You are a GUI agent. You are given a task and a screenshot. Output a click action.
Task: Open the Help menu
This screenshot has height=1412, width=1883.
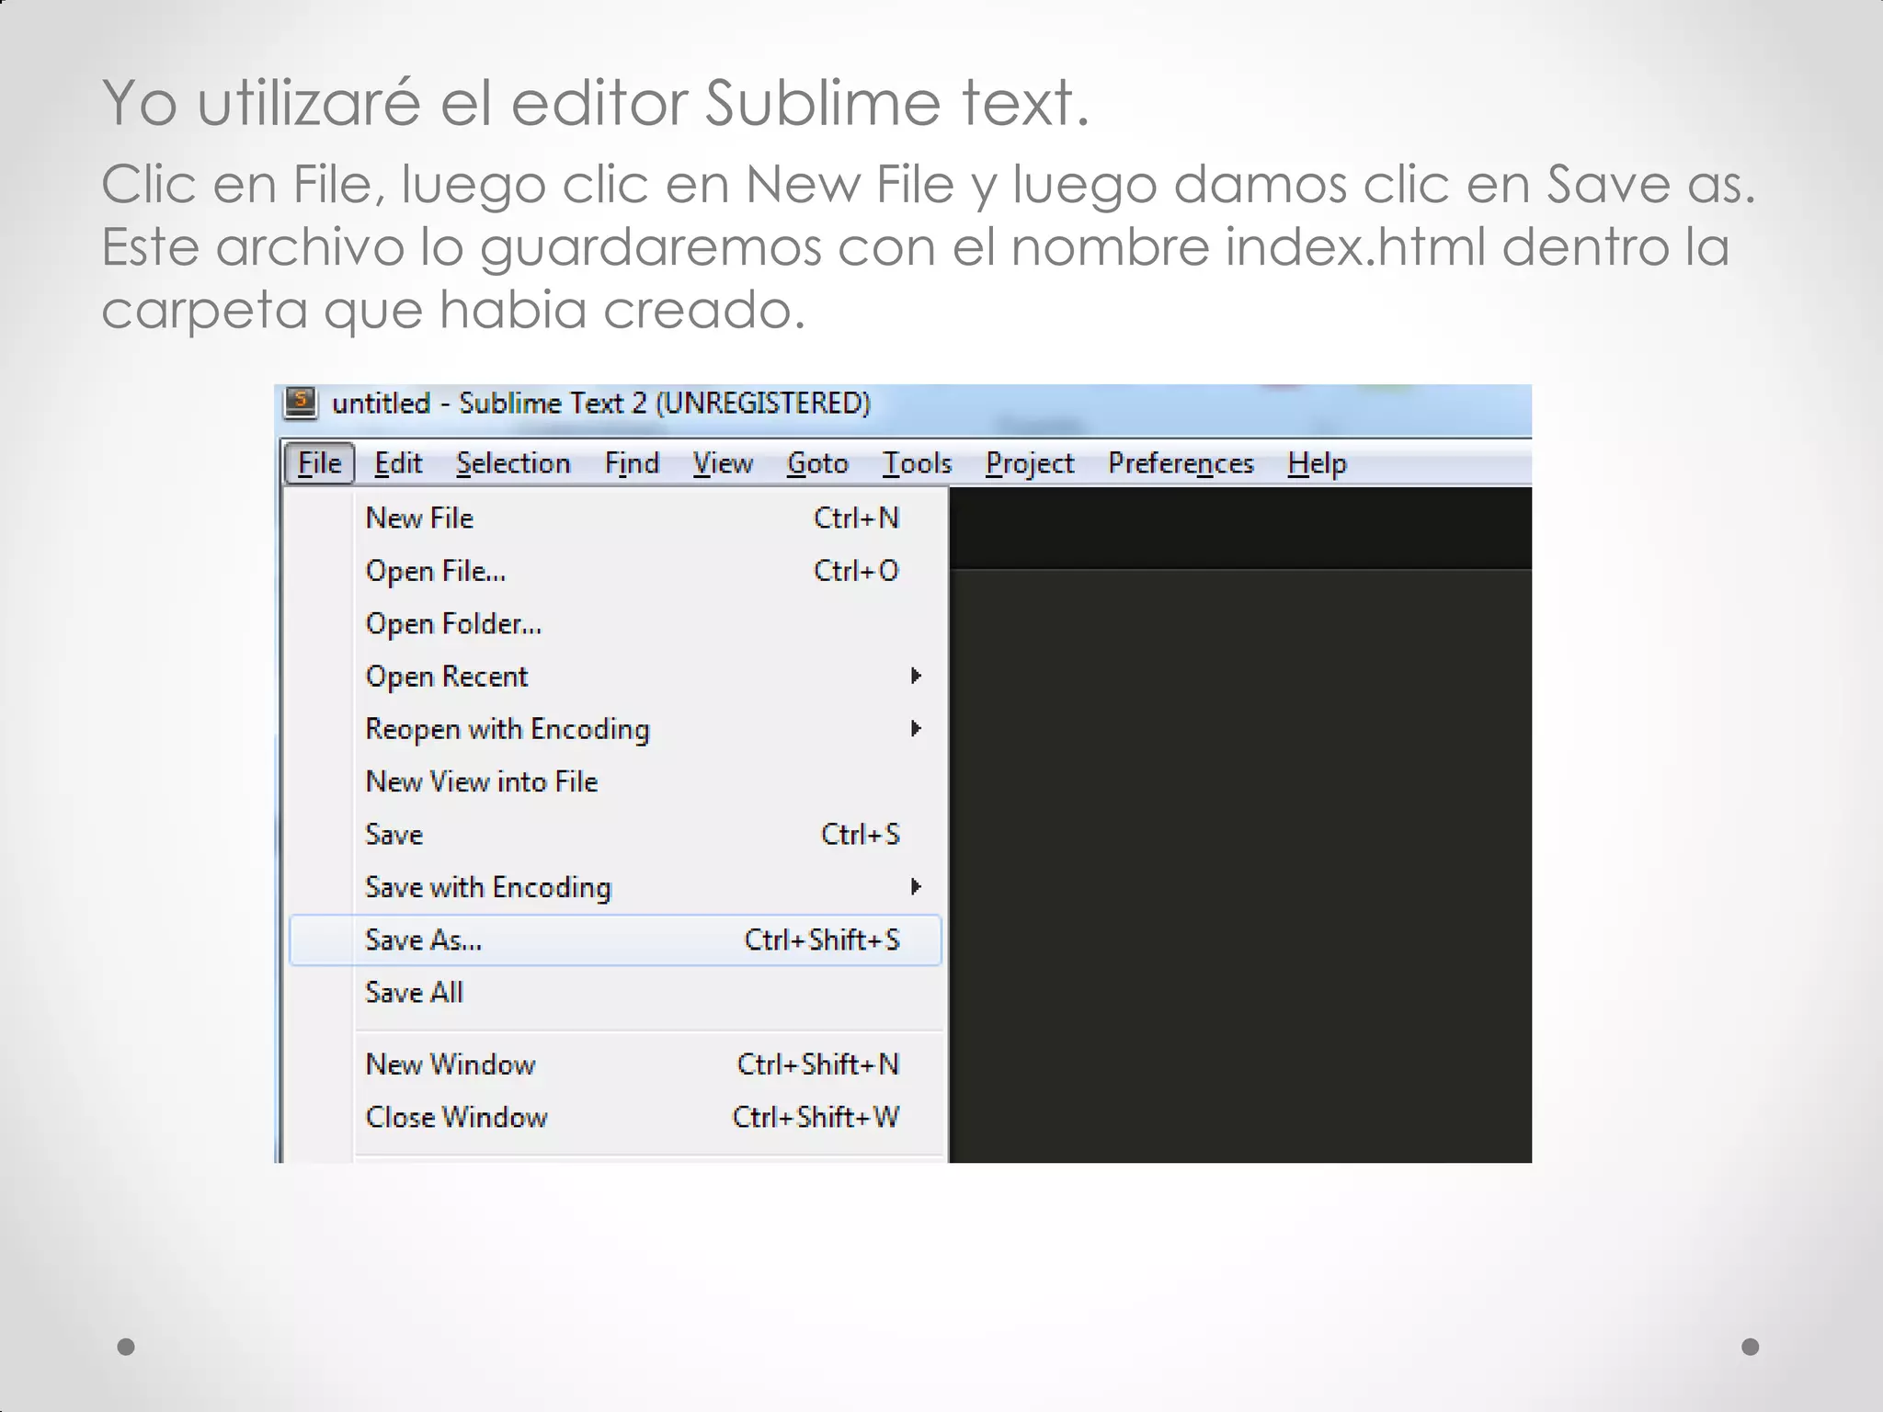tap(1317, 463)
